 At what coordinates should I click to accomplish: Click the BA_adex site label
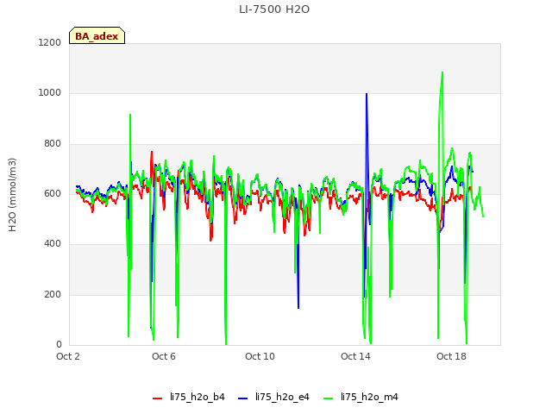(x=97, y=36)
